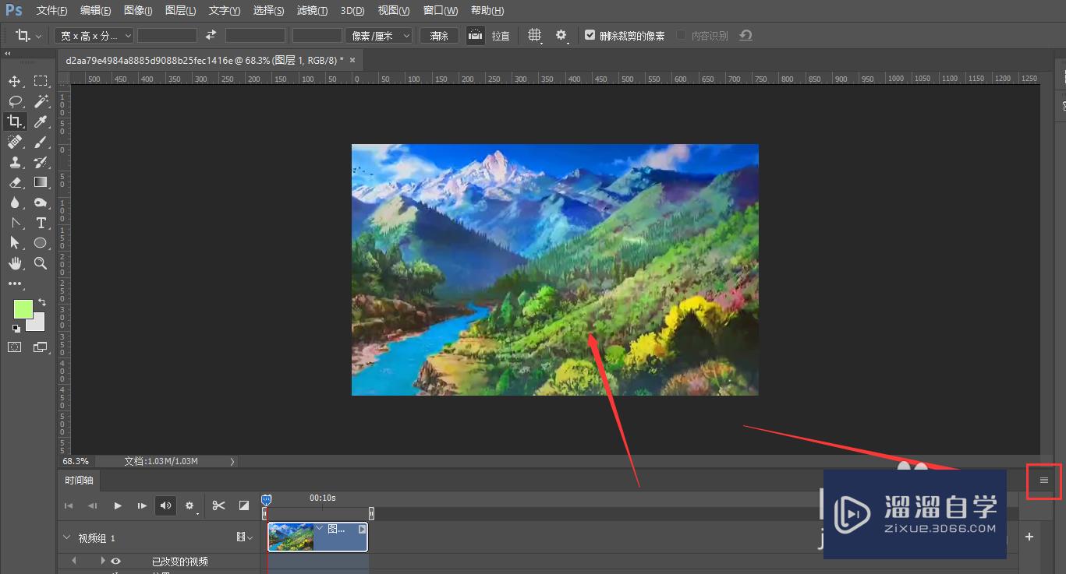Click the 清除 button

point(439,36)
